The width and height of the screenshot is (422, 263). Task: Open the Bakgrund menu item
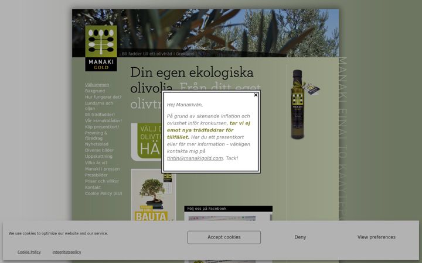[x=95, y=91]
